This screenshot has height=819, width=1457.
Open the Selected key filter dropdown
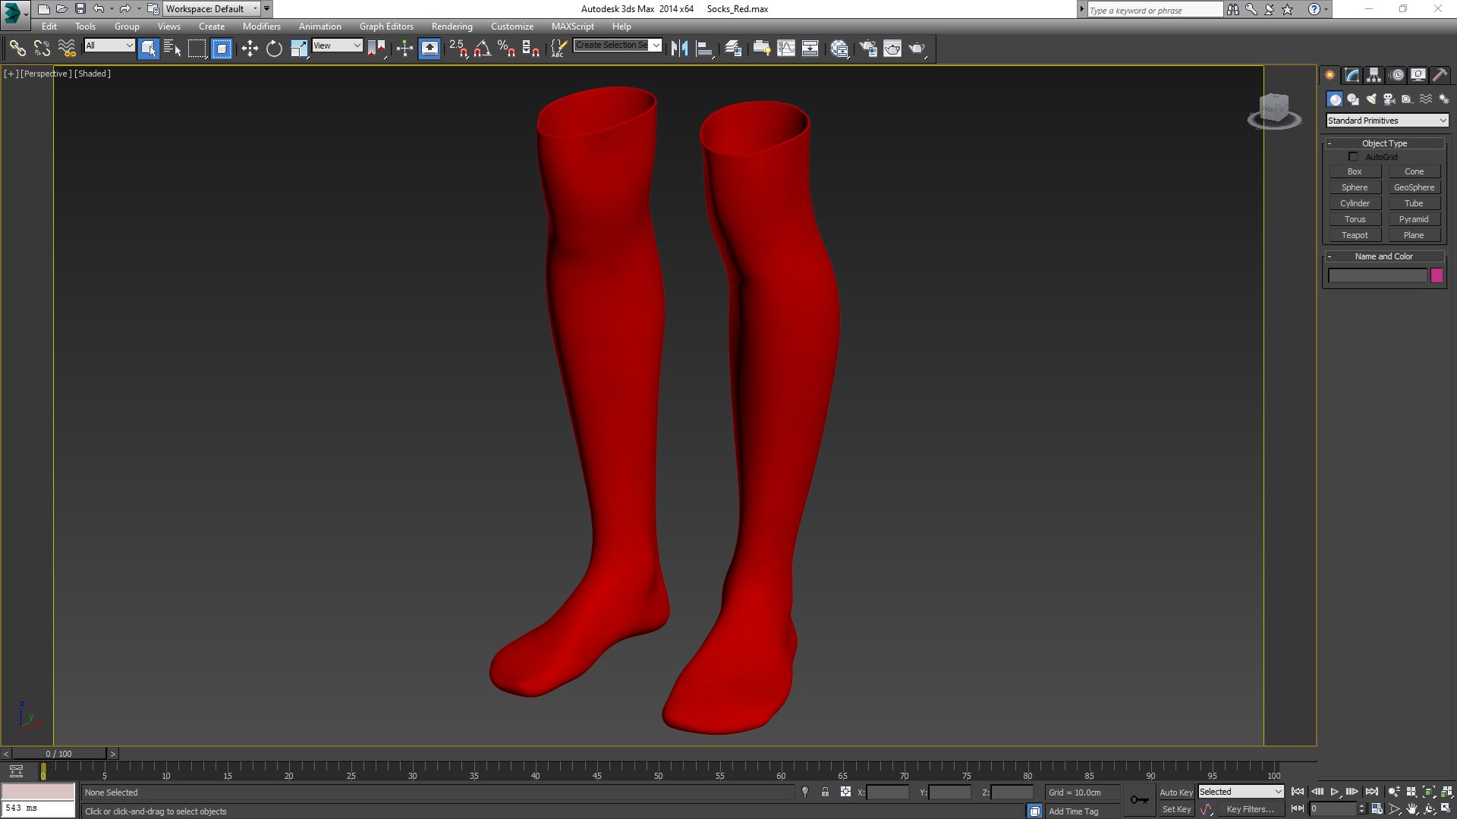tap(1241, 792)
